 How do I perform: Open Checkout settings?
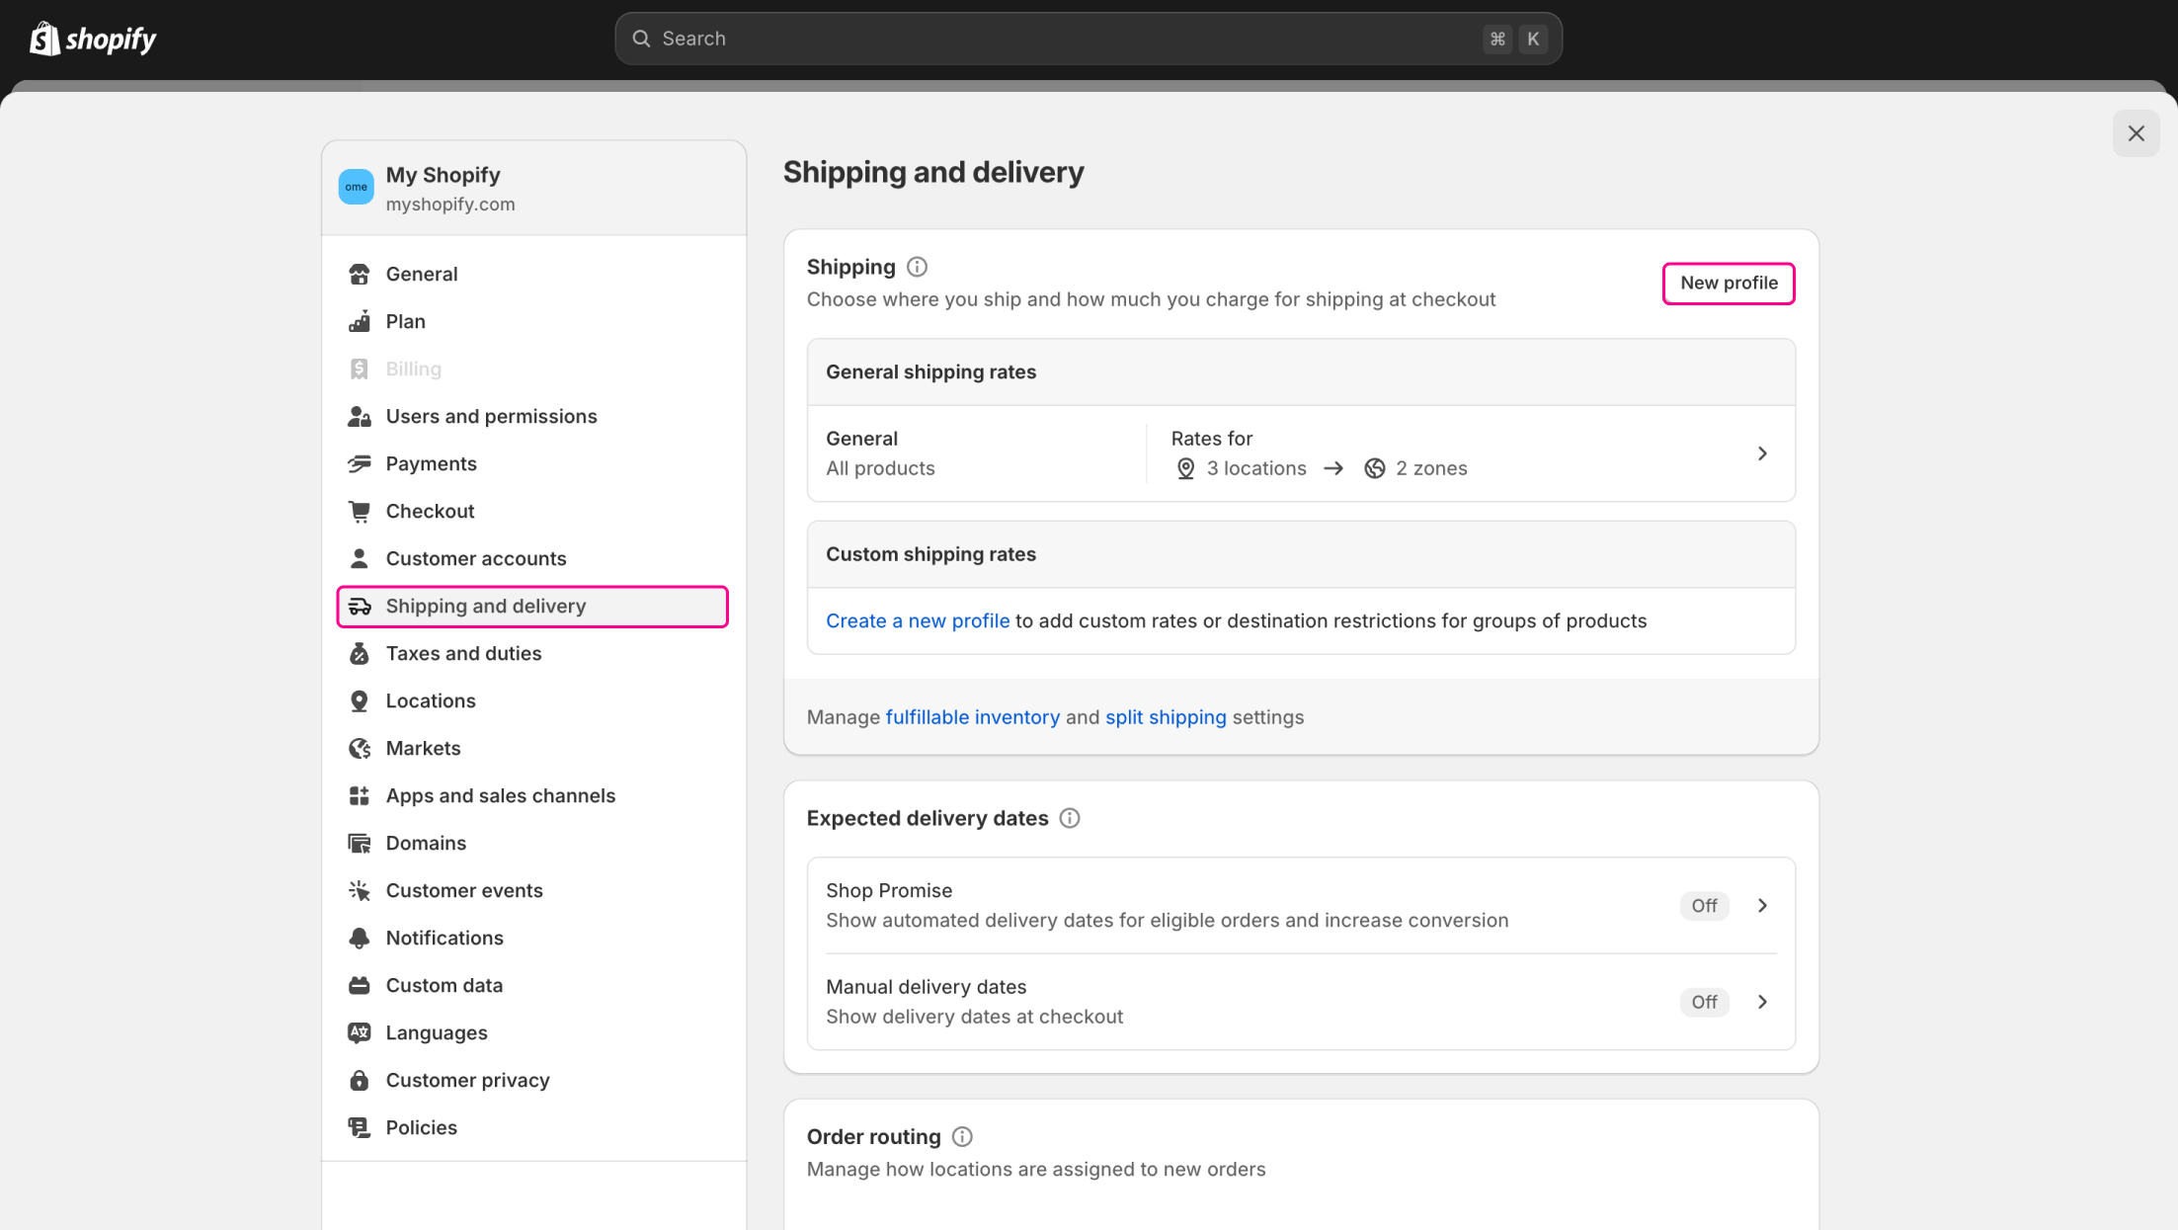(532, 511)
